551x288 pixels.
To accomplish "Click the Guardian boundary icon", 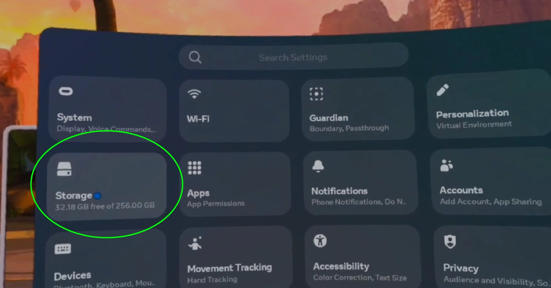I will (316, 94).
